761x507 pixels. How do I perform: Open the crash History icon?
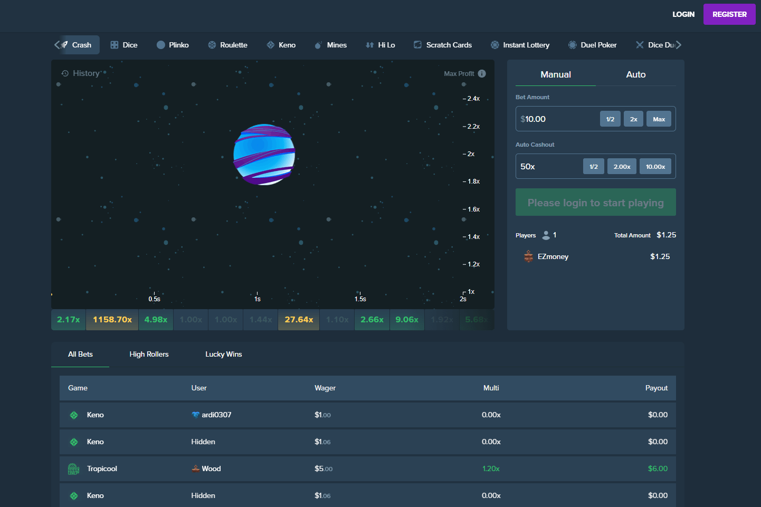[x=65, y=73]
